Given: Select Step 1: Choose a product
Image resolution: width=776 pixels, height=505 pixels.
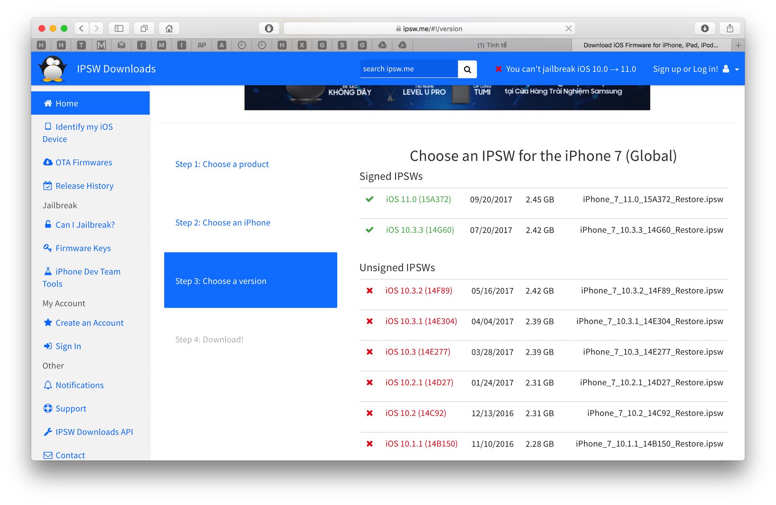Looking at the screenshot, I should [222, 164].
